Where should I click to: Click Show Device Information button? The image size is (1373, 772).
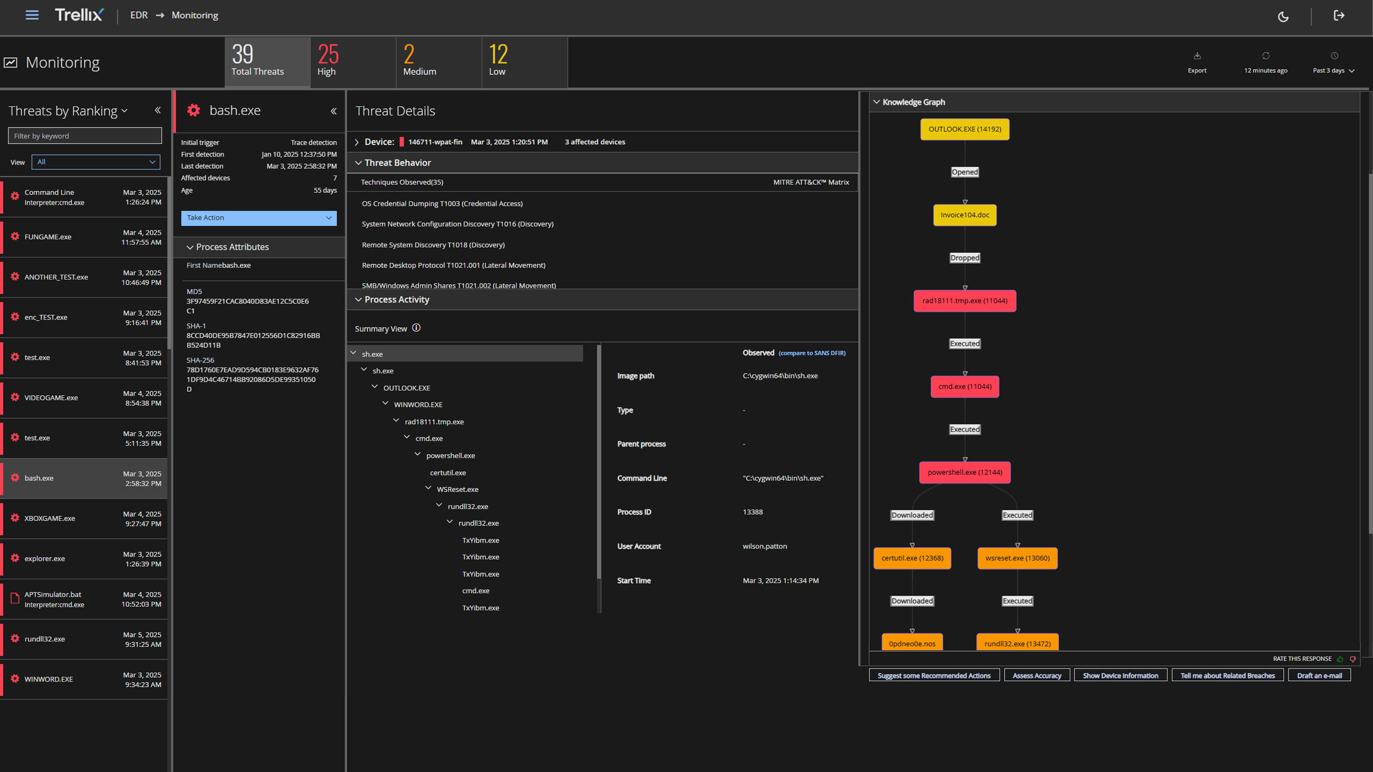point(1120,675)
